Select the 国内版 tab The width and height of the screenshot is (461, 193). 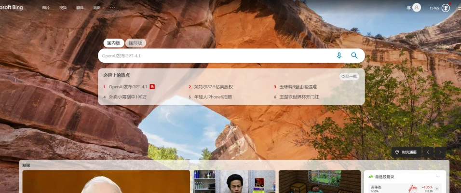(x=114, y=43)
